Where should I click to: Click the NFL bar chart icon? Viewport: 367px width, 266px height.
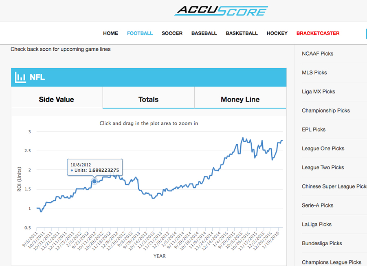(x=20, y=77)
